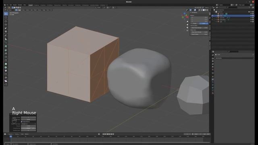Select the Measure ruler tool

pos(6,39)
